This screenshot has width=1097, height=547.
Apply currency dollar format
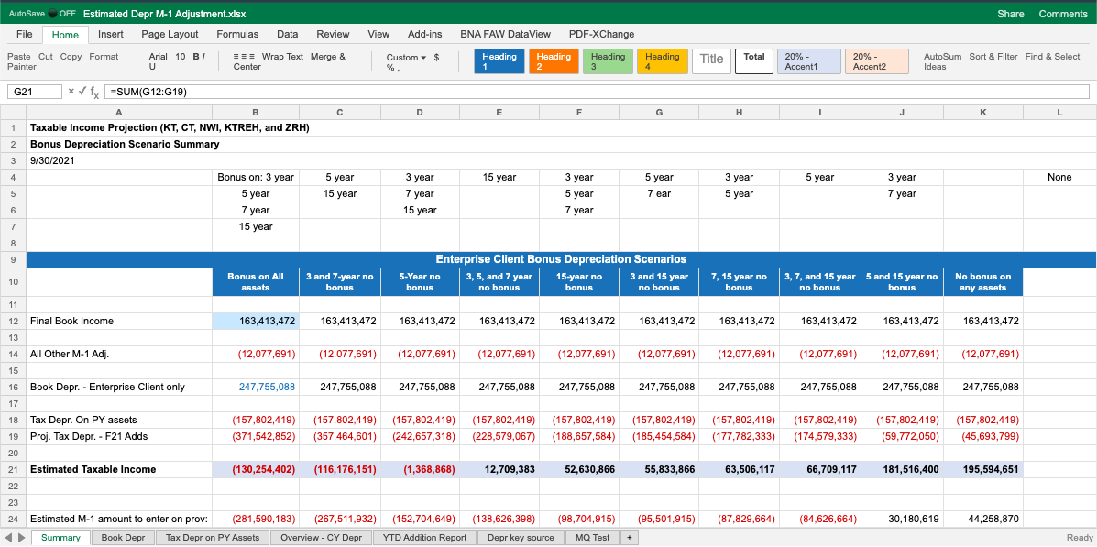pyautogui.click(x=436, y=58)
